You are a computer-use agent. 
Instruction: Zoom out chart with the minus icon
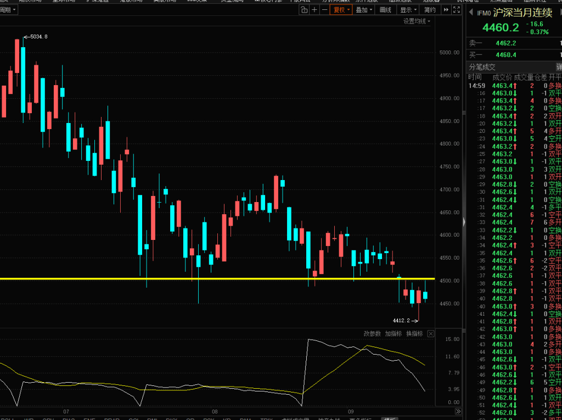(324, 10)
